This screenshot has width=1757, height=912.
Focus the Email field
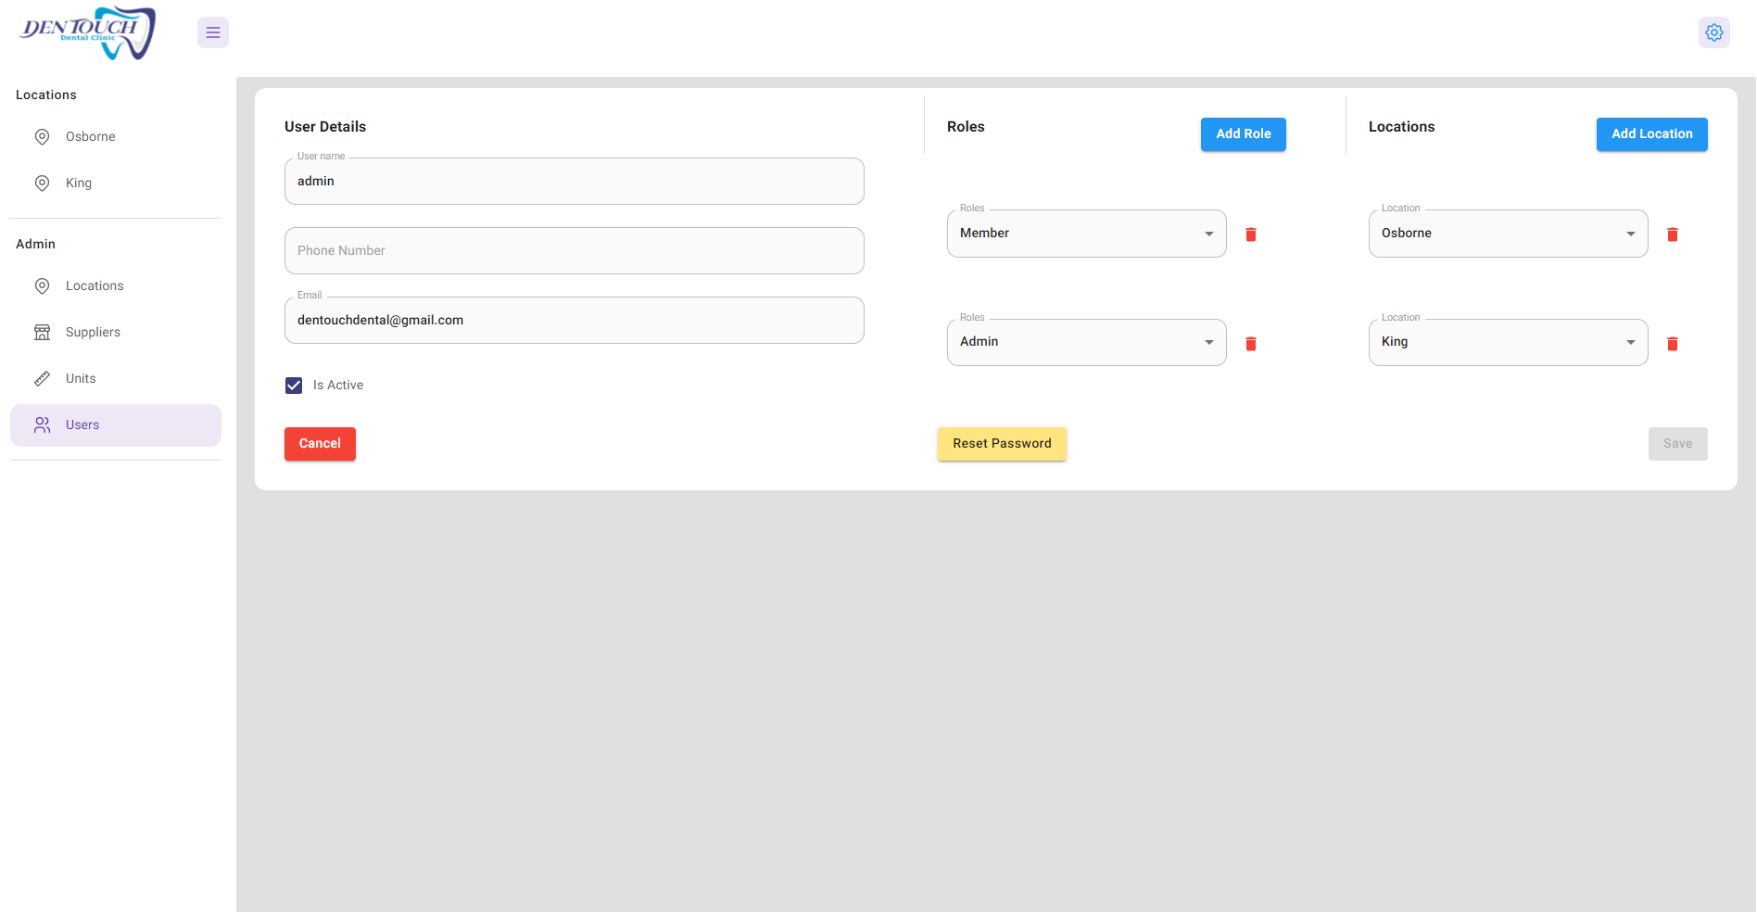point(575,321)
